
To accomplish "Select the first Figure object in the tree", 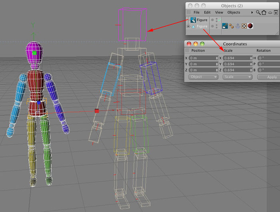I will 202,20.
